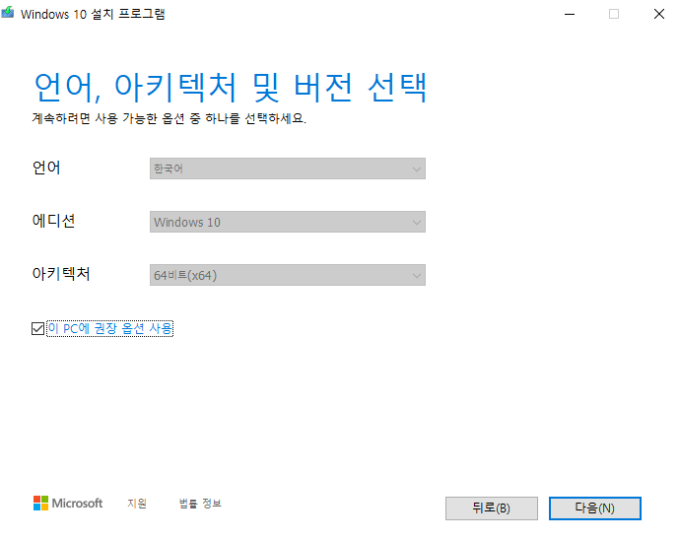Open the 아키텍처 64비트(x64) dropdown
The image size is (679, 541).
[288, 275]
